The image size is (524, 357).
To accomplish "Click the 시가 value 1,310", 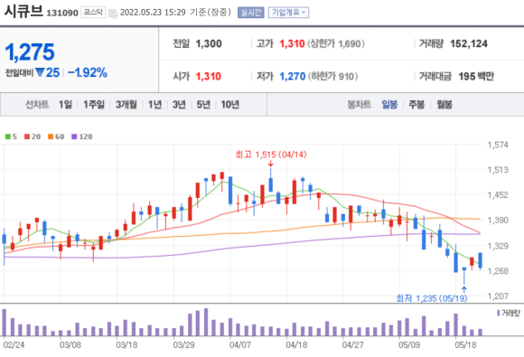I will (209, 77).
